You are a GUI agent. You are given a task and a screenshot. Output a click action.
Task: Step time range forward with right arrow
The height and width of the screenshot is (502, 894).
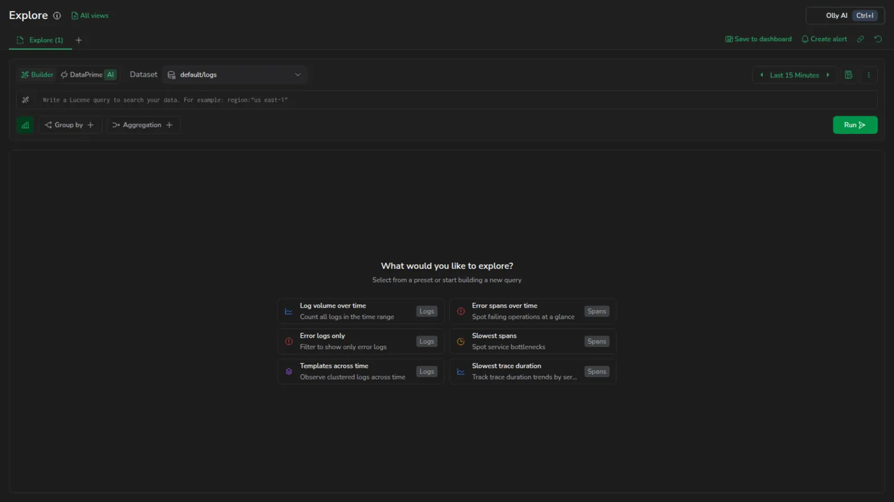coord(828,75)
